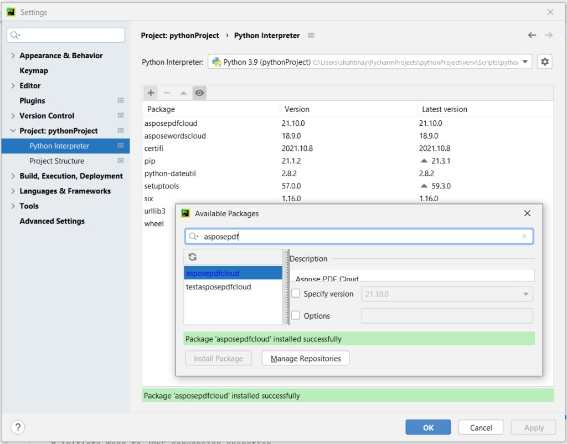567x444 pixels.
Task: Click the Manage Repositories button
Action: click(306, 358)
